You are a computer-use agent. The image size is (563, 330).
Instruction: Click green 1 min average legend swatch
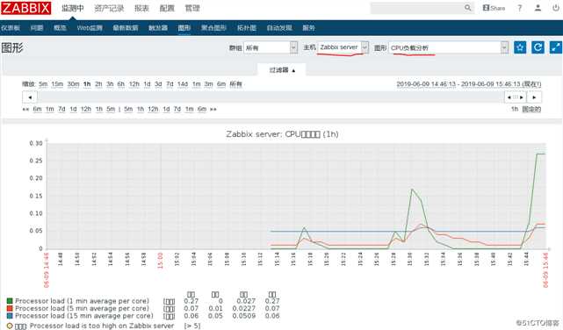pyautogui.click(x=10, y=301)
